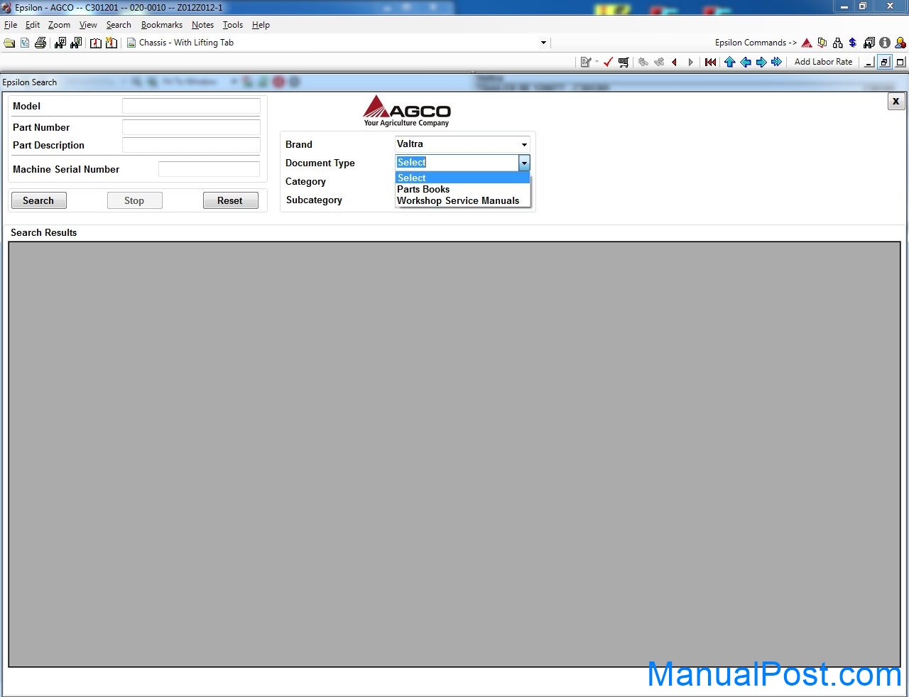Click the user figure icon
This screenshot has height=697, width=909.
[900, 43]
